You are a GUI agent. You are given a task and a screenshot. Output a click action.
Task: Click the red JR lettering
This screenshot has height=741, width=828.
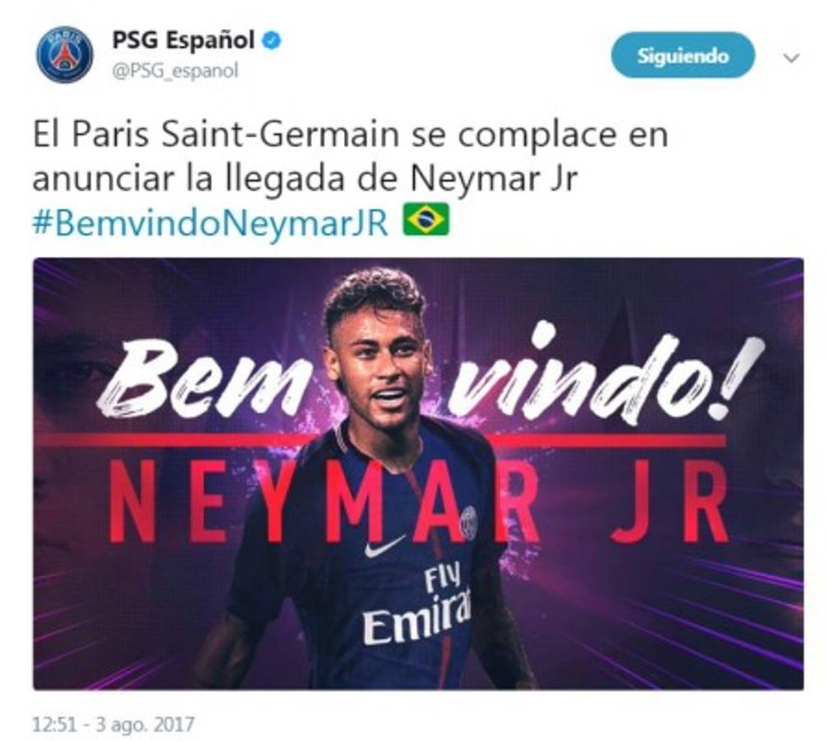670,501
